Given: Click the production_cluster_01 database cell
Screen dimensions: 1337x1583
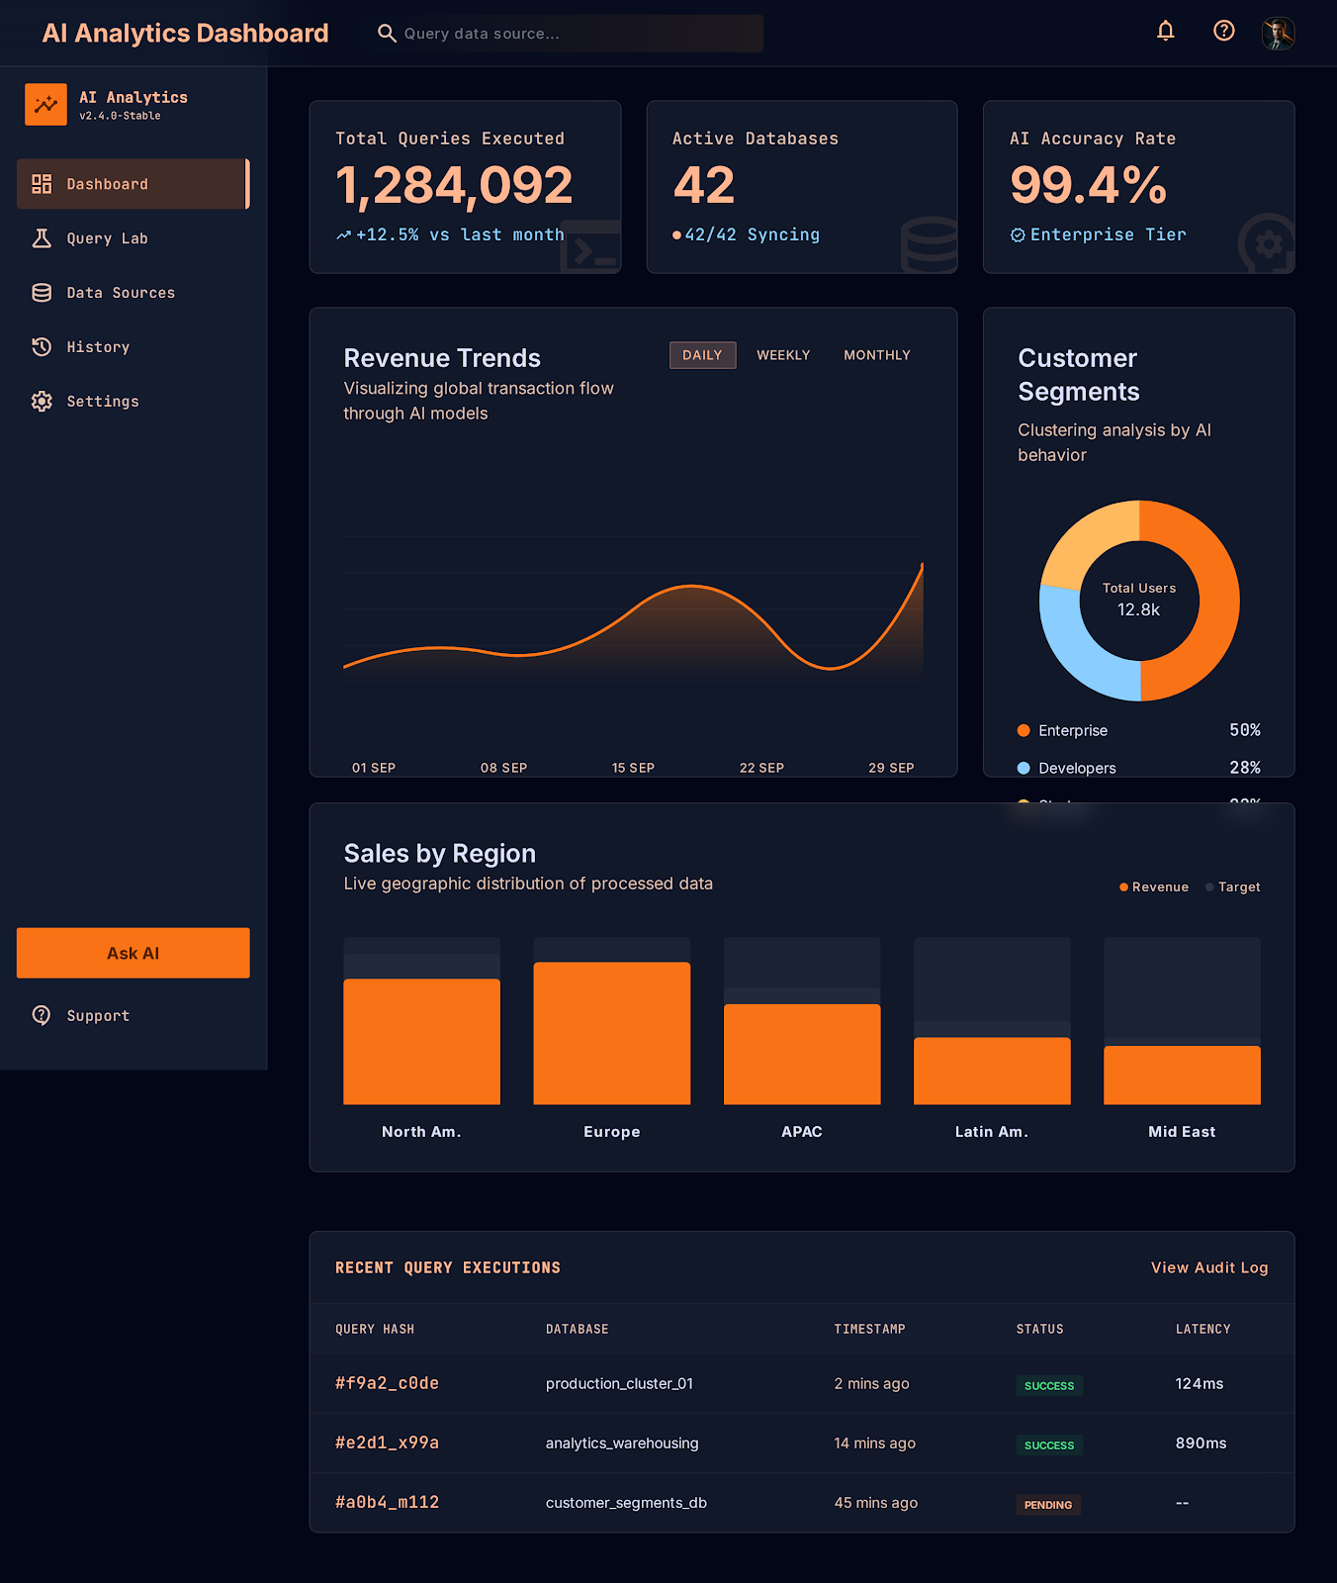Looking at the screenshot, I should [619, 1384].
